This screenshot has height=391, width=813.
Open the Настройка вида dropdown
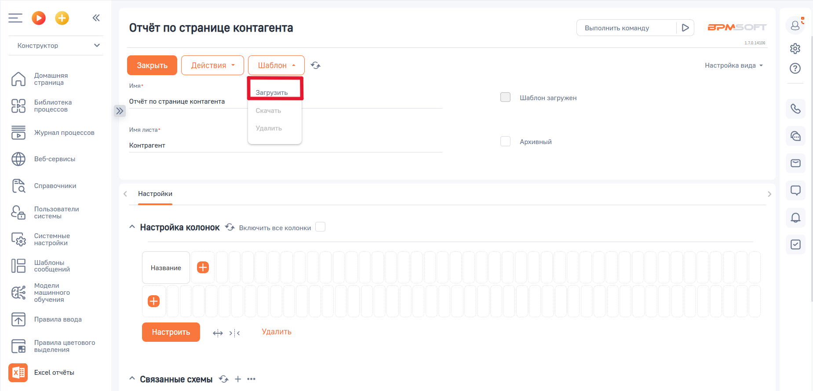pos(734,65)
